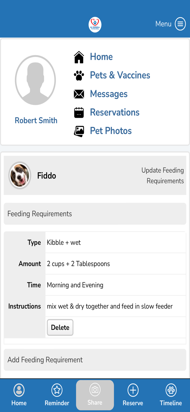Select the paw icon beside Pets & Vaccines

pyautogui.click(x=79, y=75)
